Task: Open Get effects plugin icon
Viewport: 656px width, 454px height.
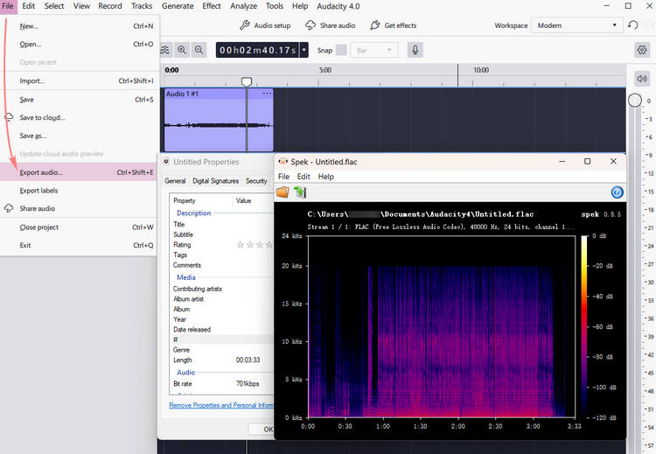Action: pyautogui.click(x=375, y=25)
